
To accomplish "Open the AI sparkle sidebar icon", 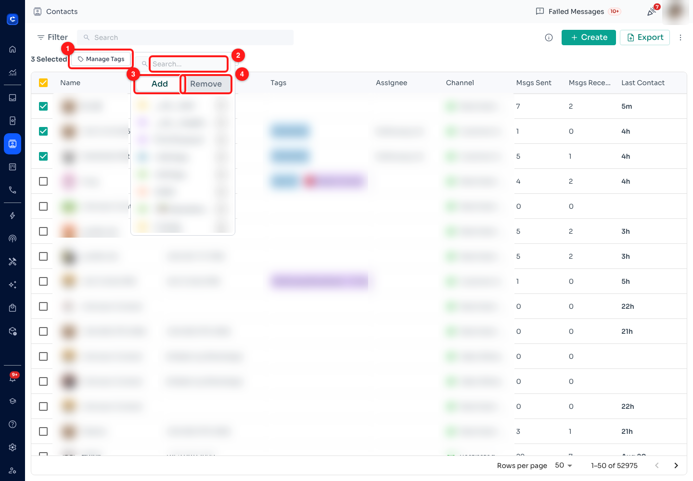I will click(13, 285).
